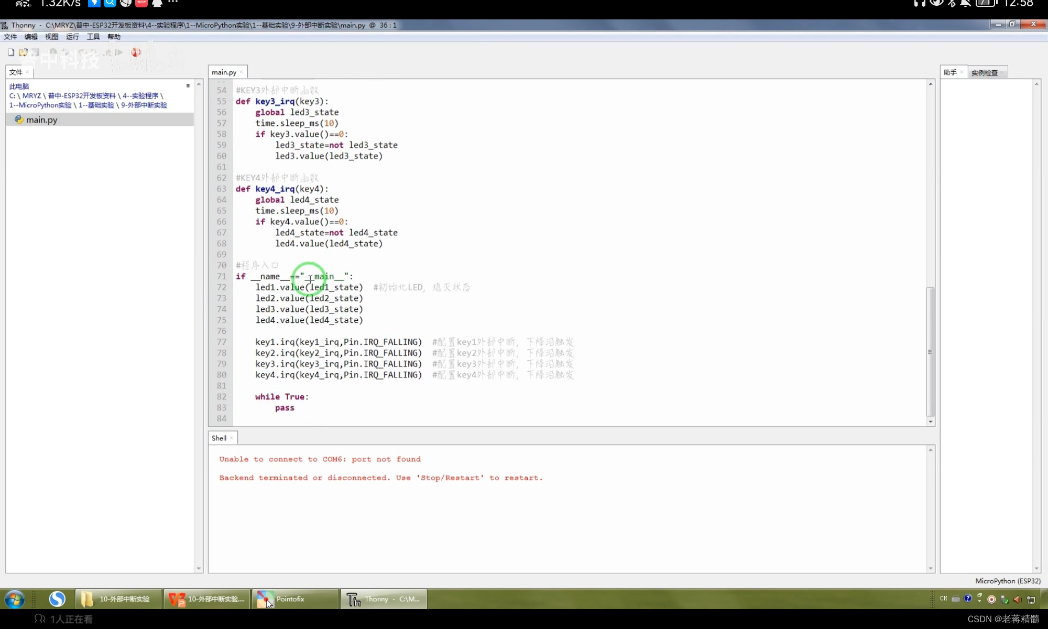Click the editor scrollbar down arrow
The height and width of the screenshot is (629, 1048).
(931, 421)
